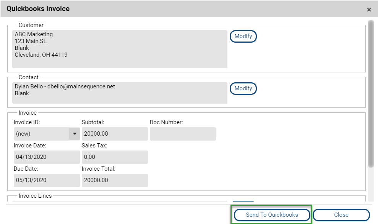
Task: Close the Quickbooks Invoice dialog with X
Action: click(x=369, y=10)
